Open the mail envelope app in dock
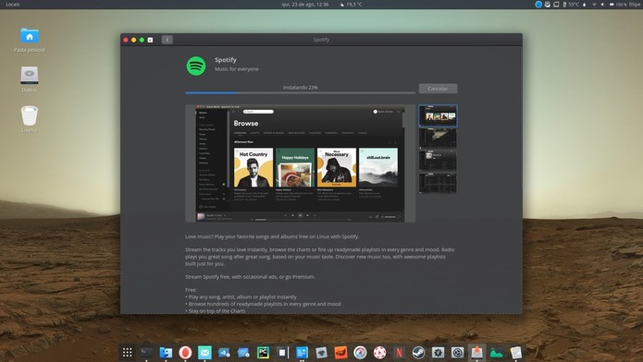The width and height of the screenshot is (643, 362). [204, 352]
